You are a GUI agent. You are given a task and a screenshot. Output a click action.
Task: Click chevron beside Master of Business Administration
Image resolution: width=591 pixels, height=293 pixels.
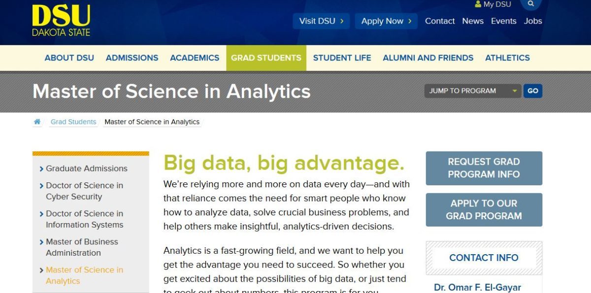[x=41, y=242]
